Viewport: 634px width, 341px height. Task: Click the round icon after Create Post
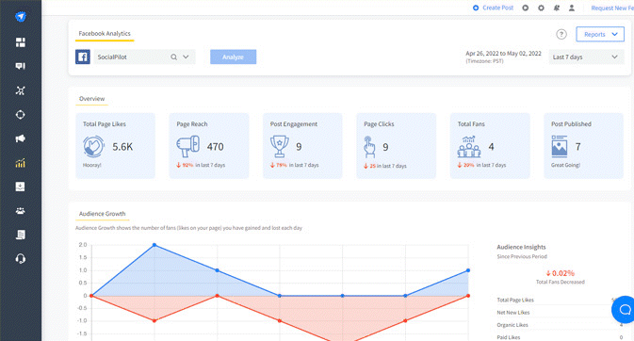(526, 8)
